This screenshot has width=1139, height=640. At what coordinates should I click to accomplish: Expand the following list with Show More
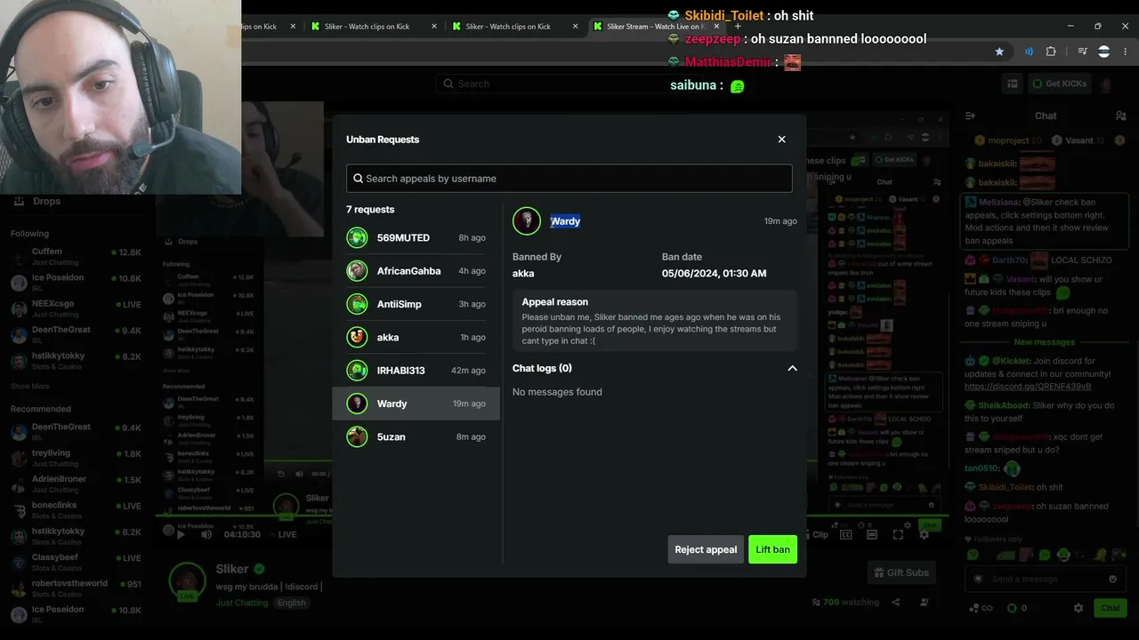[x=30, y=387]
